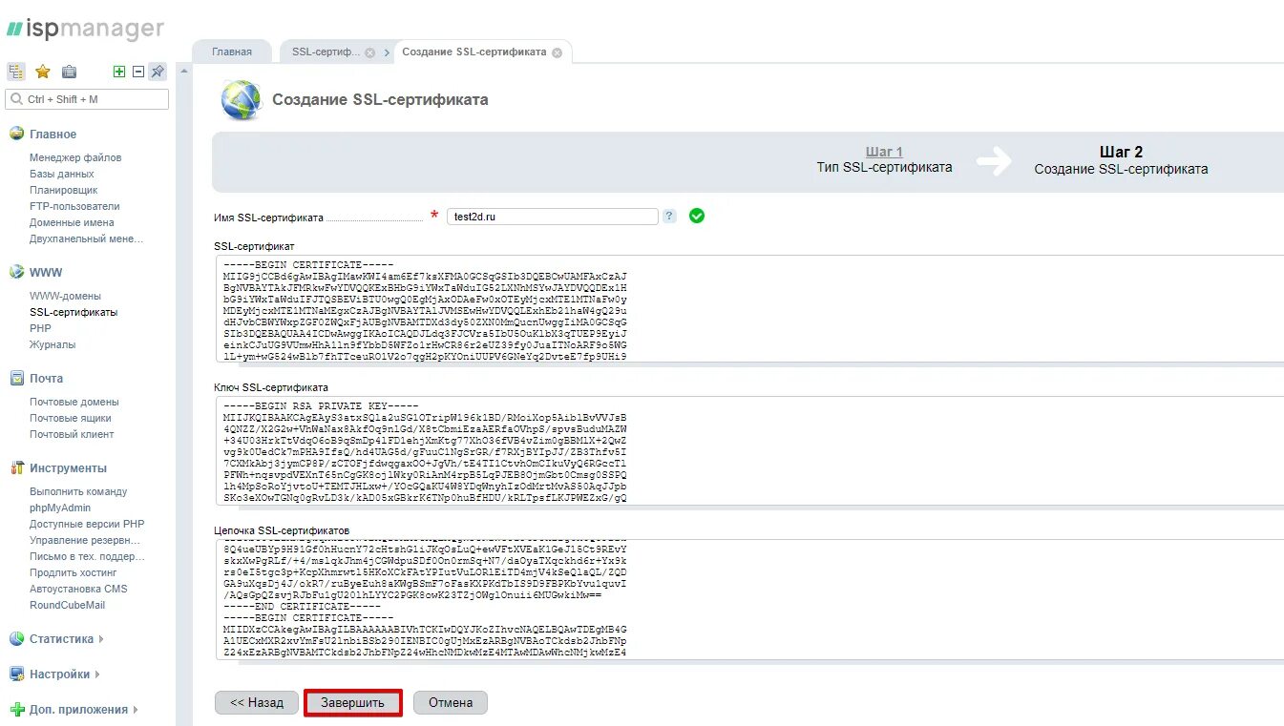Click the WWW section globe icon
This screenshot has width=1284, height=726.
click(x=16, y=272)
